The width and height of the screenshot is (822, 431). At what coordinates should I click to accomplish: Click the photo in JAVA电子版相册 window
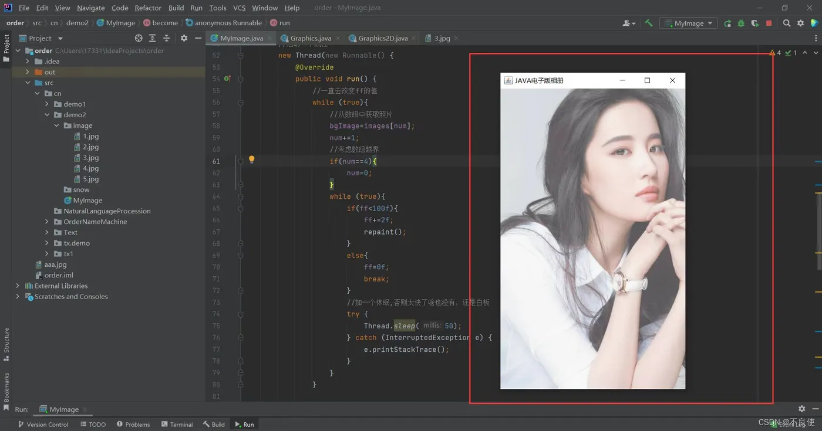(x=592, y=239)
